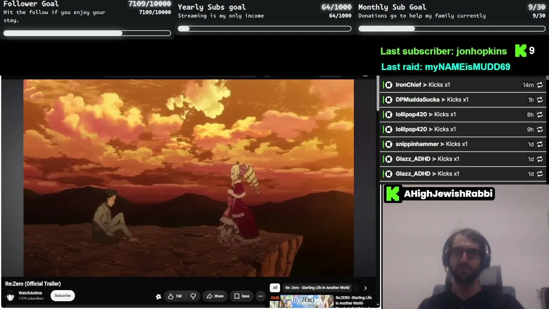Click the 'AHighJewishRabbi' name label
The image size is (549, 309).
(448, 194)
